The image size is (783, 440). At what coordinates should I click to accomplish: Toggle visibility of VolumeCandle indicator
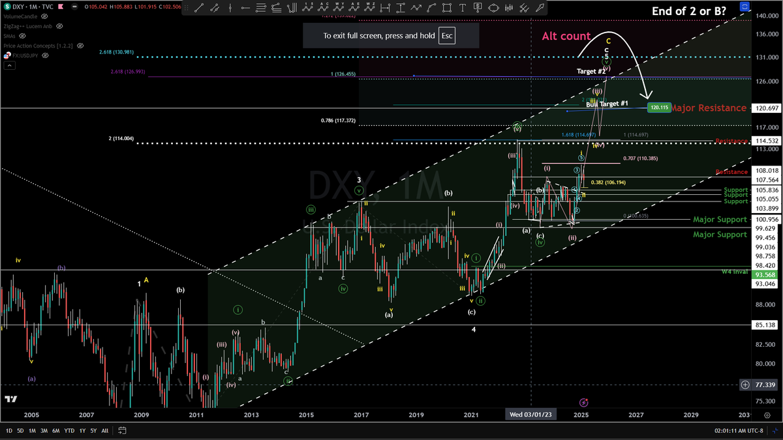click(44, 16)
